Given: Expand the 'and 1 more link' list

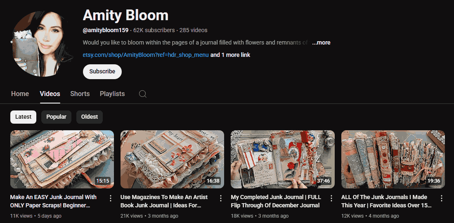Looking at the screenshot, I should (230, 55).
